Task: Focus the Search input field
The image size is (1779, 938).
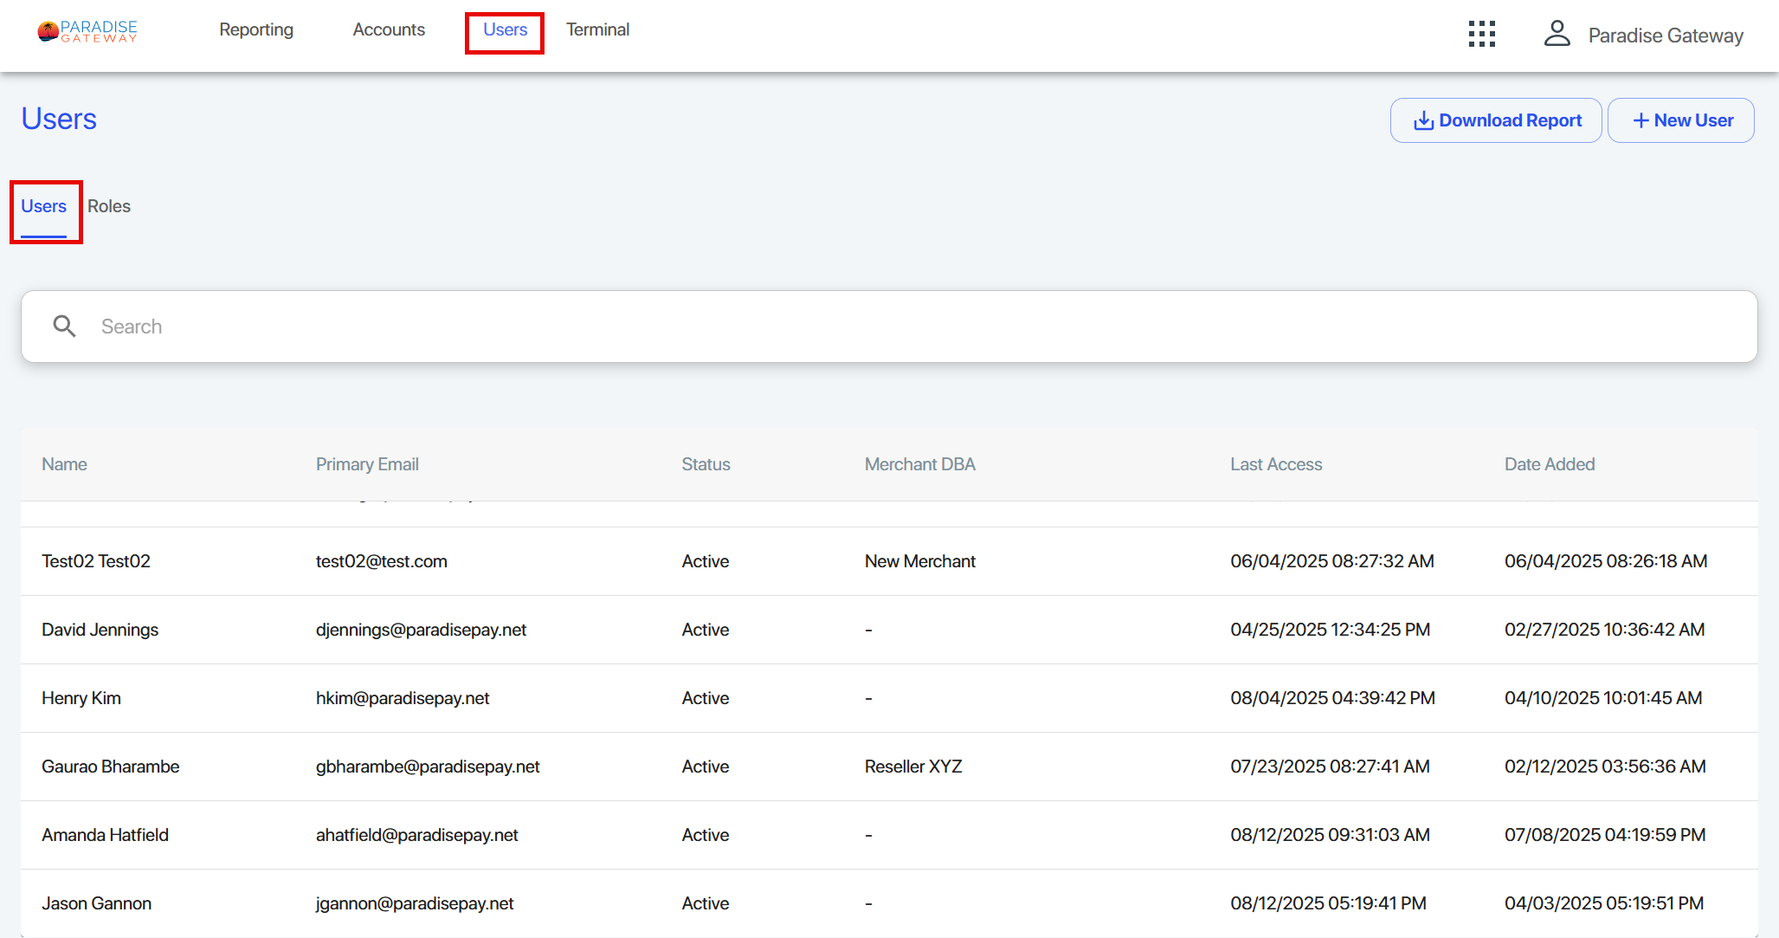Action: pos(889,327)
